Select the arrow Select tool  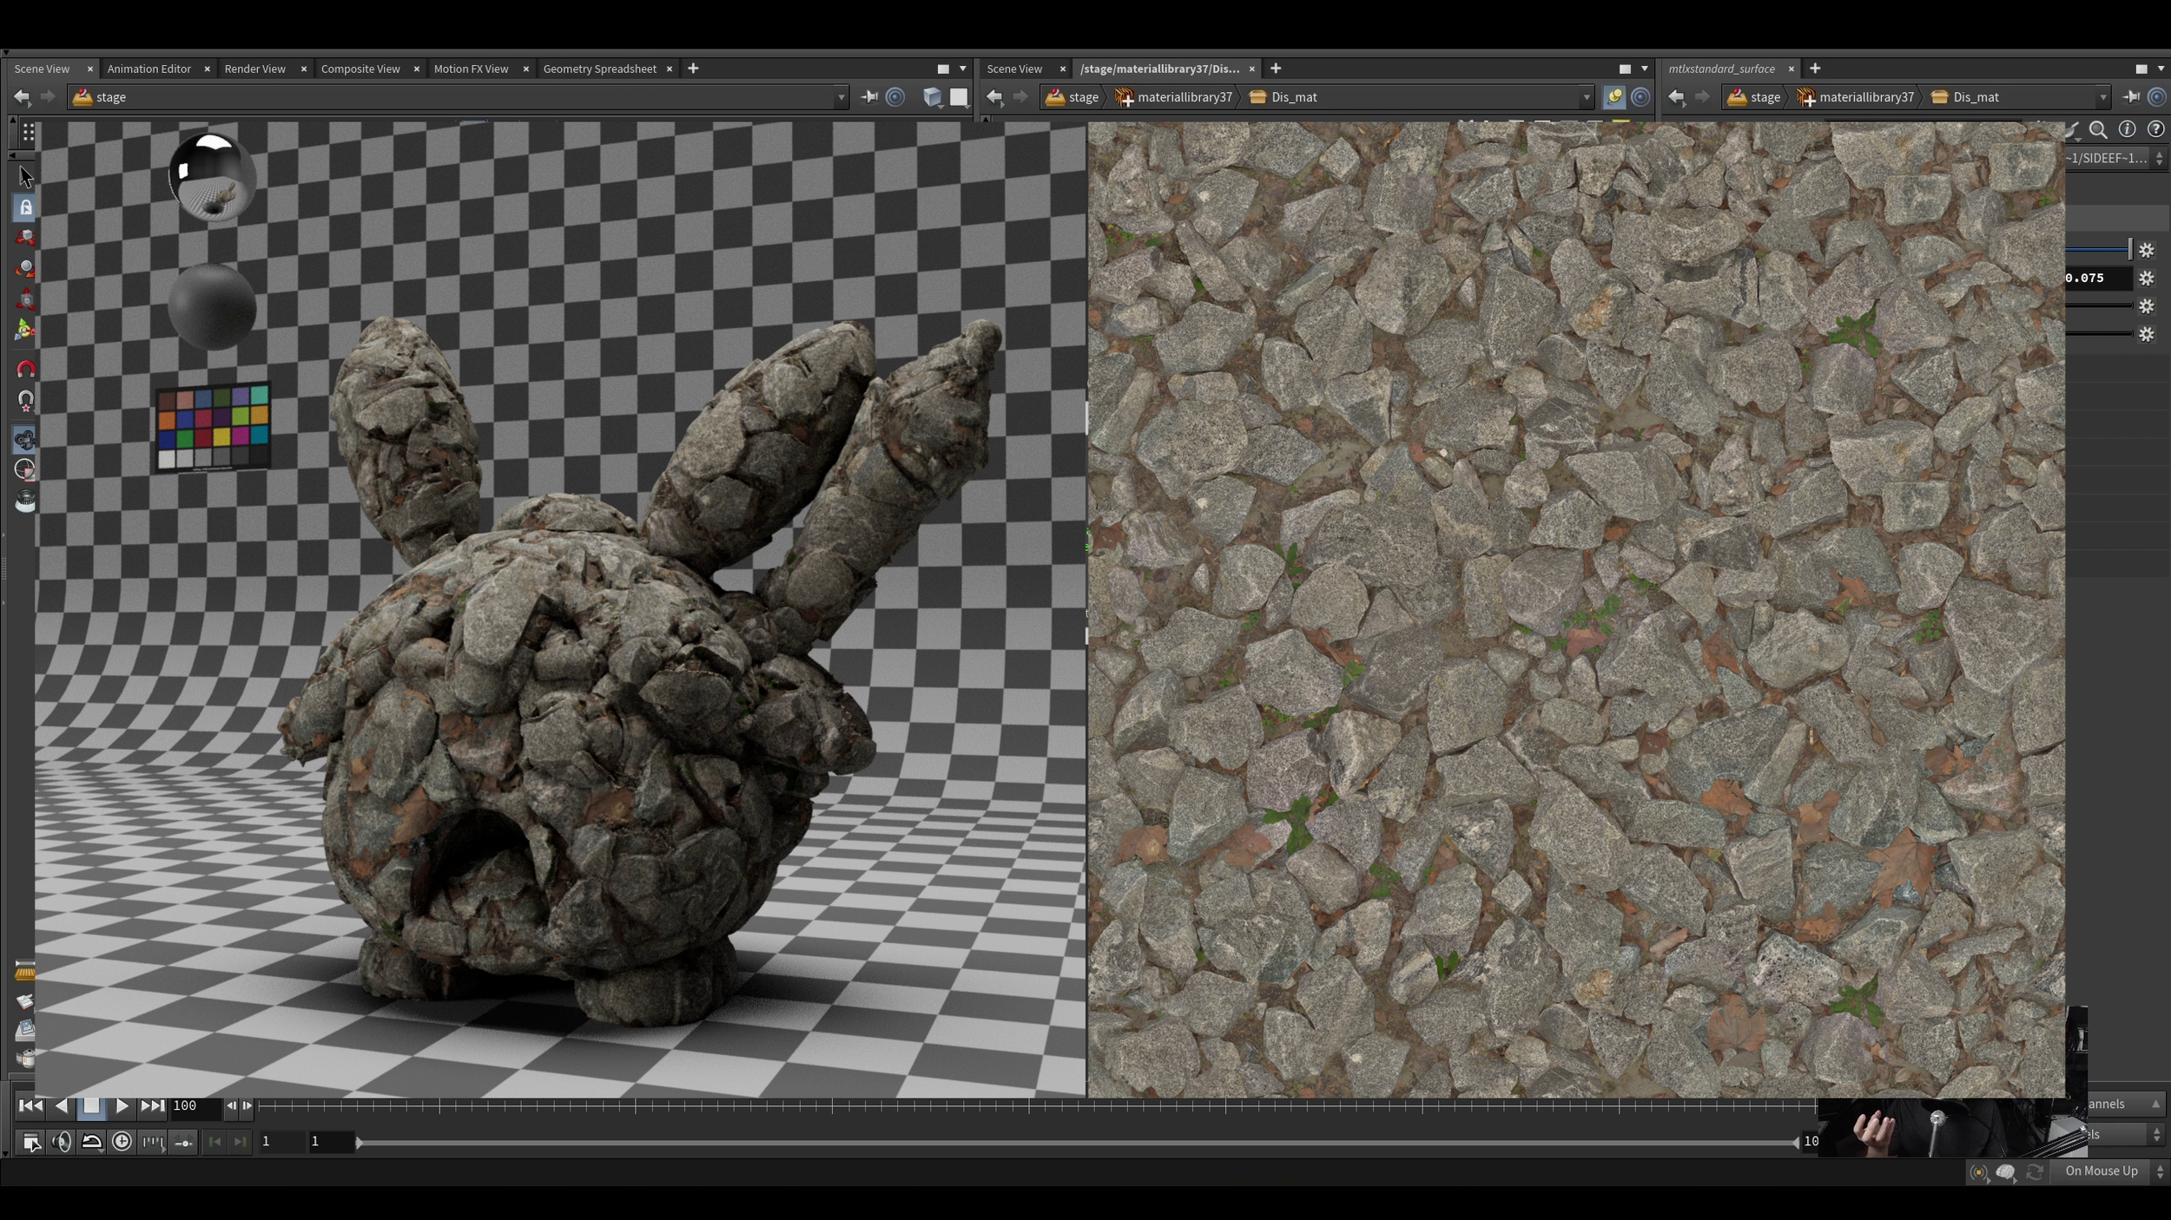25,177
